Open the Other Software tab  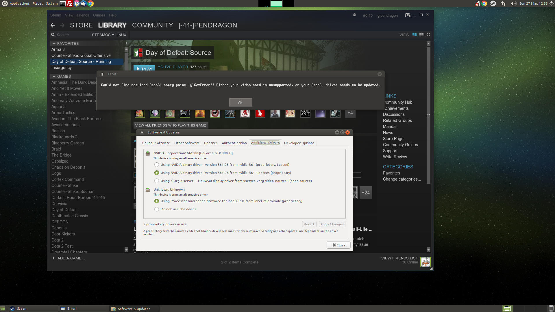187,143
